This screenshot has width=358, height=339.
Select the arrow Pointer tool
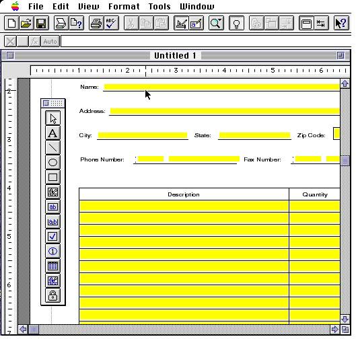point(52,118)
